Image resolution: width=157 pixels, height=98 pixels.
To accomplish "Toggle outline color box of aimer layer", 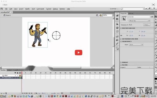I will click(x=20, y=76).
